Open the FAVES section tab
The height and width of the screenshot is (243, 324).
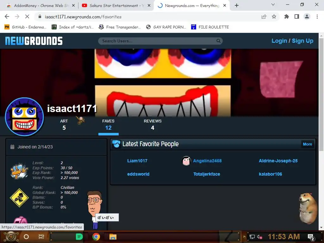[108, 125]
